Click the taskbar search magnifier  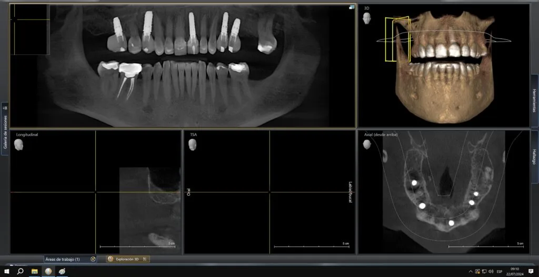(x=20, y=271)
